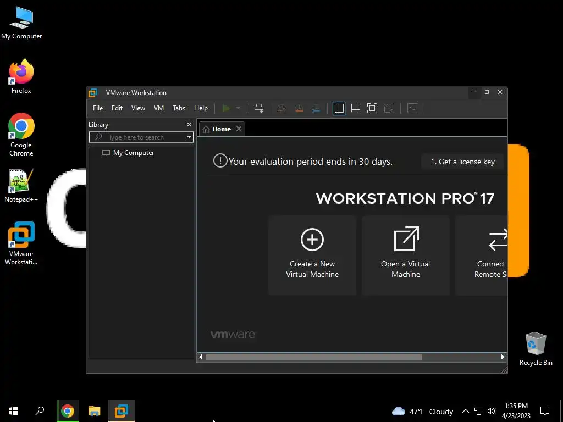Select the Notepad++ desktop shortcut

pos(21,186)
